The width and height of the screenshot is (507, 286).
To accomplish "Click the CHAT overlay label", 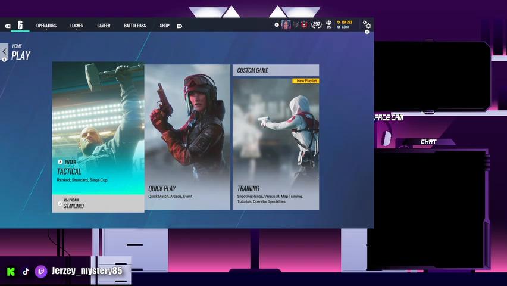I will pyautogui.click(x=429, y=142).
